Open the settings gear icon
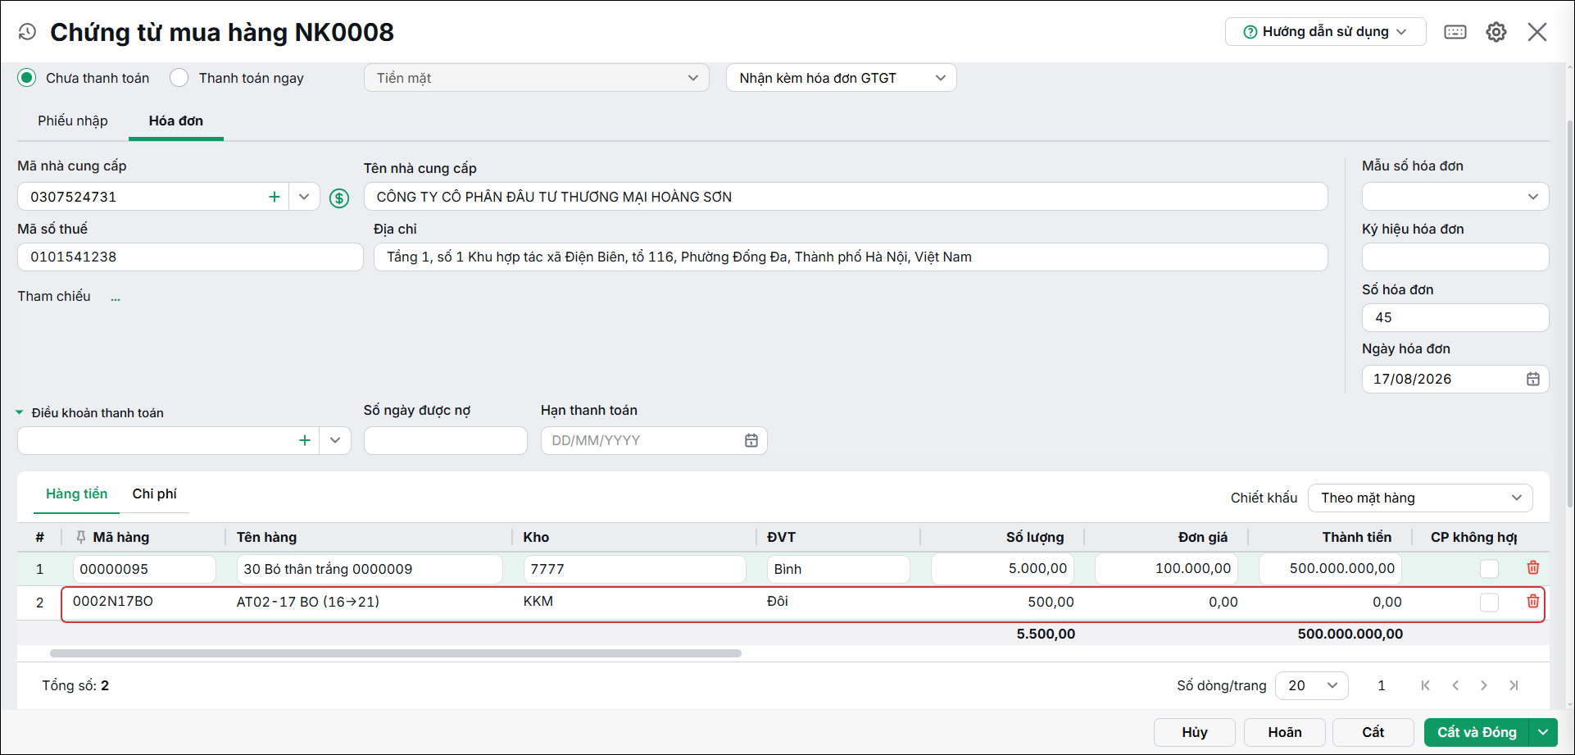Viewport: 1575px width, 755px height. pos(1496,32)
